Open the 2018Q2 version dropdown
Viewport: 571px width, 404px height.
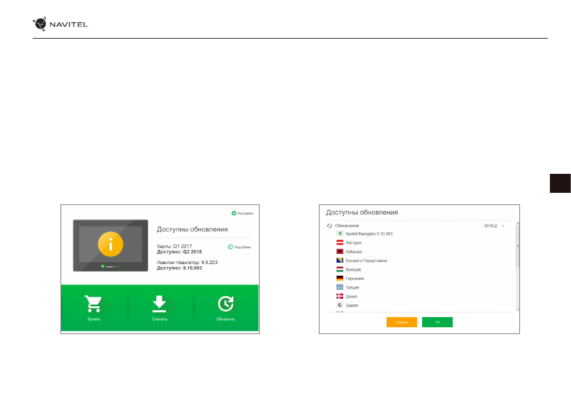[x=494, y=226]
